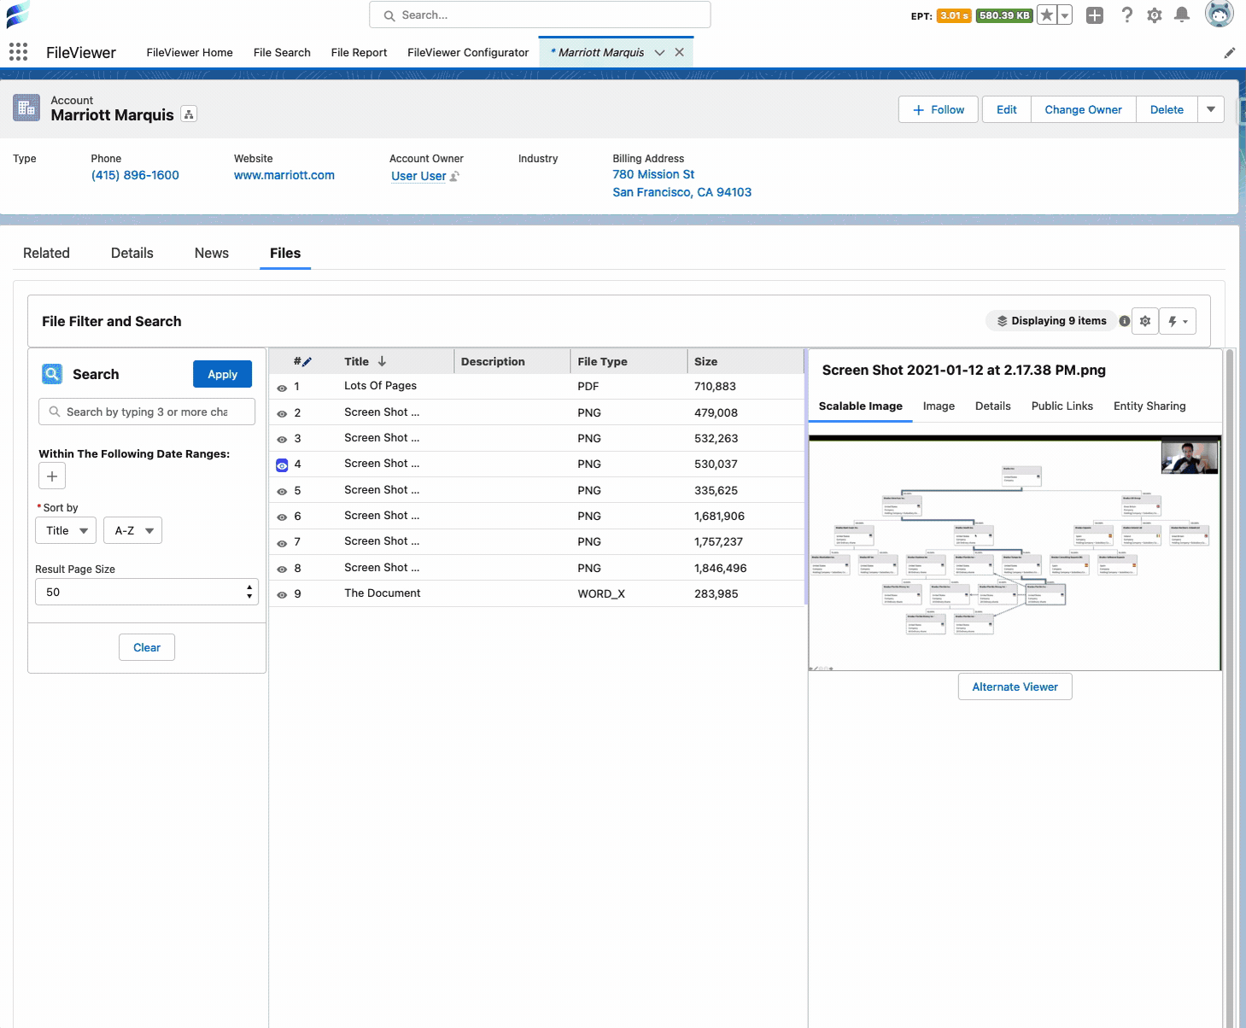This screenshot has width=1246, height=1028.
Task: Open the Setup gear icon
Action: click(1155, 15)
